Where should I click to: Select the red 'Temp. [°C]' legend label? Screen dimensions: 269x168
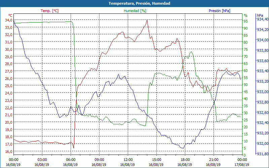(x=49, y=11)
